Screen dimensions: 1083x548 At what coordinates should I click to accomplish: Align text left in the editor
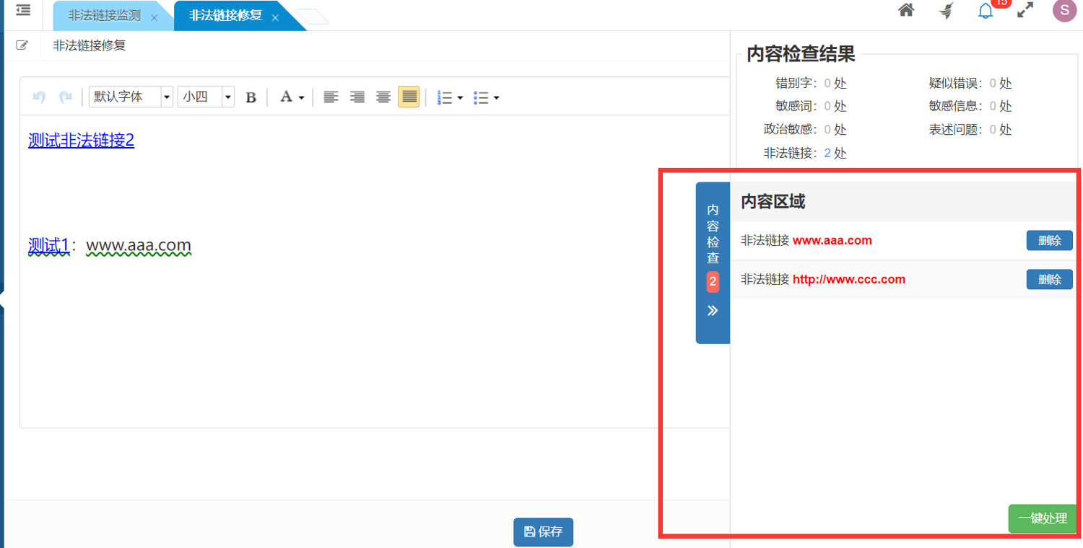pos(331,97)
